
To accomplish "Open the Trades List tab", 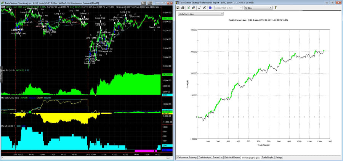I will (218, 157).
